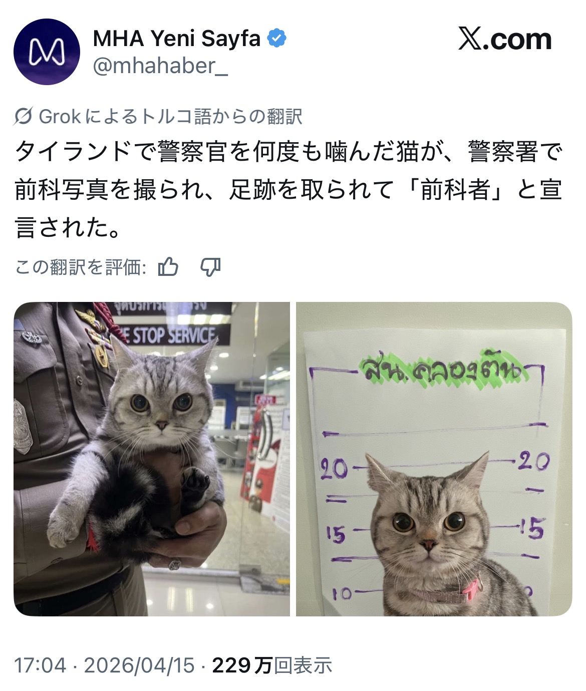The width and height of the screenshot is (586, 691).
Task: Open photo of cat held by officer
Action: tap(152, 459)
